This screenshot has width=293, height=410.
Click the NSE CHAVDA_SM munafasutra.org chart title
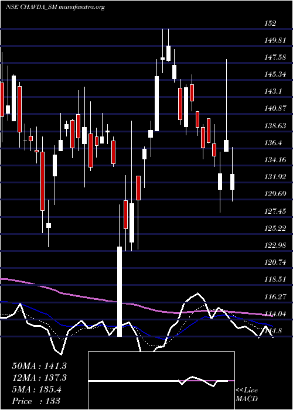click(55, 7)
